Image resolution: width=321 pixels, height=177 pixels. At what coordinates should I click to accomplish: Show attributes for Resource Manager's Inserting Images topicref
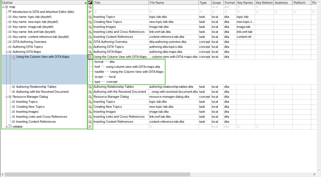(x=90, y=112)
